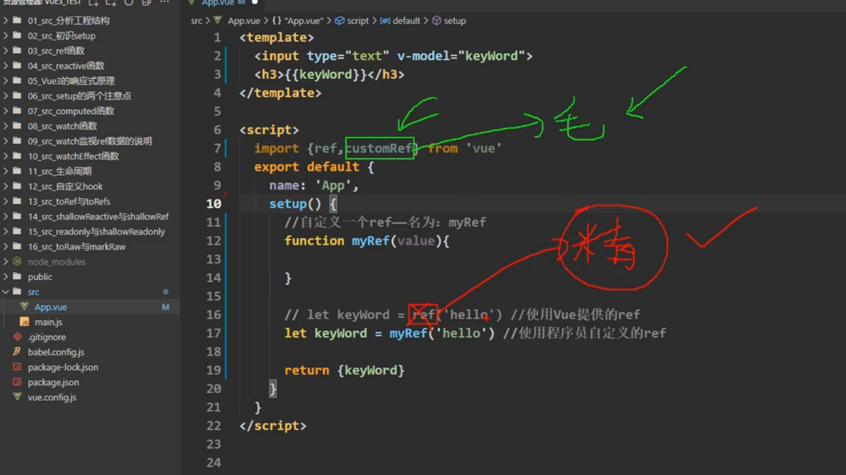Click line number 10 in the gutter
The width and height of the screenshot is (846, 475).
tap(213, 203)
